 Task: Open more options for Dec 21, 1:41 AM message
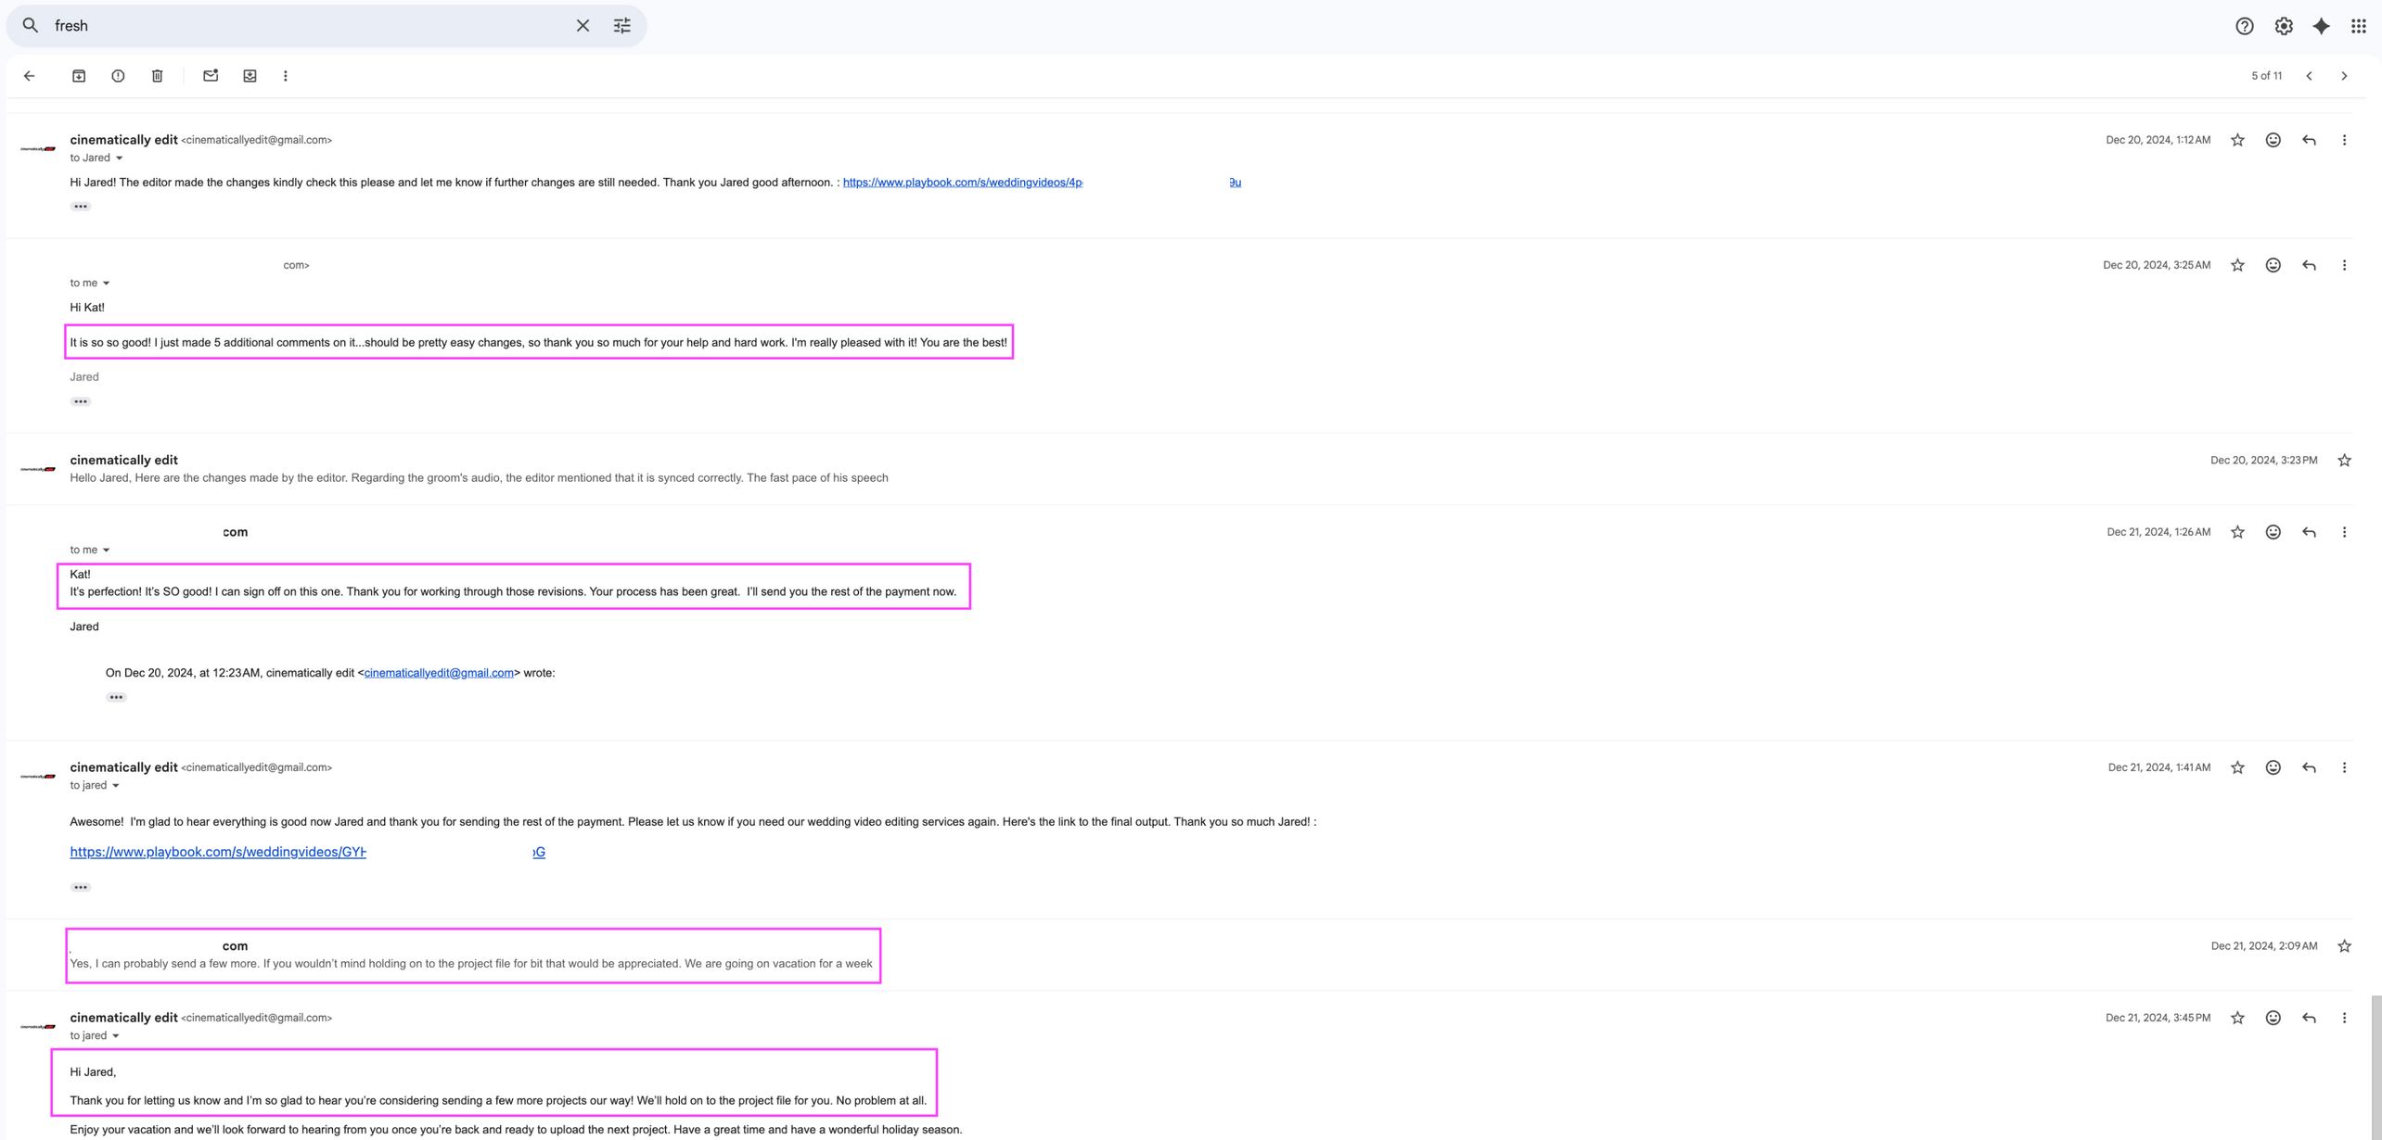pos(2344,767)
